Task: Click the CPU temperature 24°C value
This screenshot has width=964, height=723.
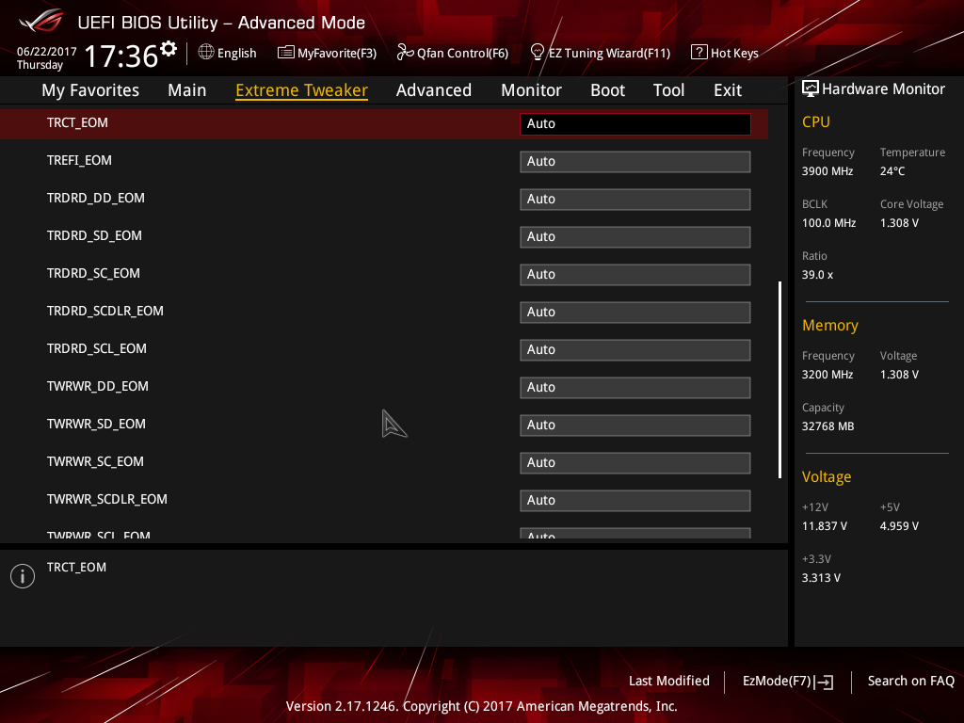Action: 892,171
